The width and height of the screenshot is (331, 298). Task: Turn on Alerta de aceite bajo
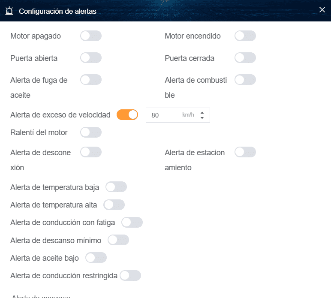point(96,258)
